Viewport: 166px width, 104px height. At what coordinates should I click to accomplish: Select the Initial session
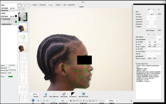[9, 15]
